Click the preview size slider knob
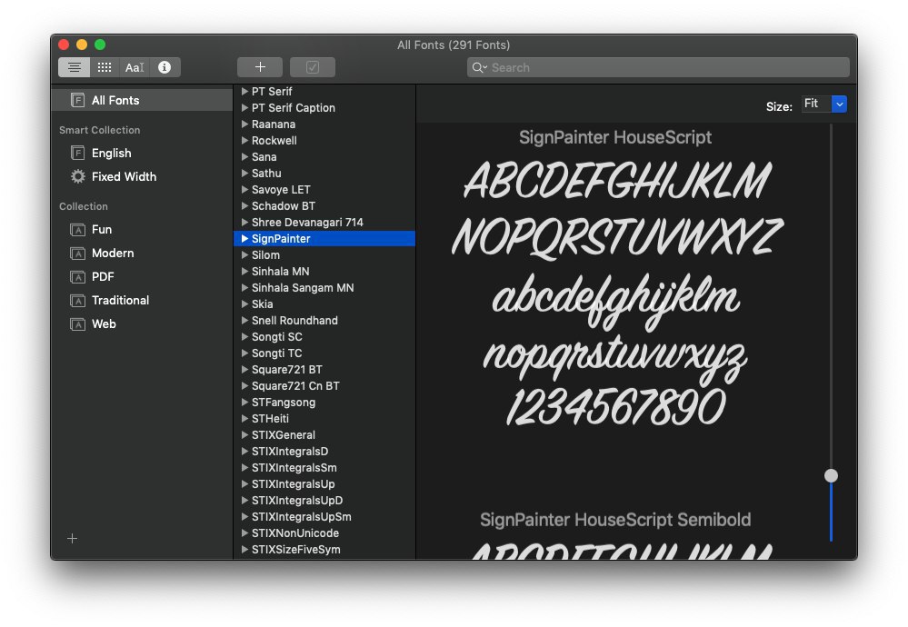This screenshot has width=908, height=627. click(831, 475)
